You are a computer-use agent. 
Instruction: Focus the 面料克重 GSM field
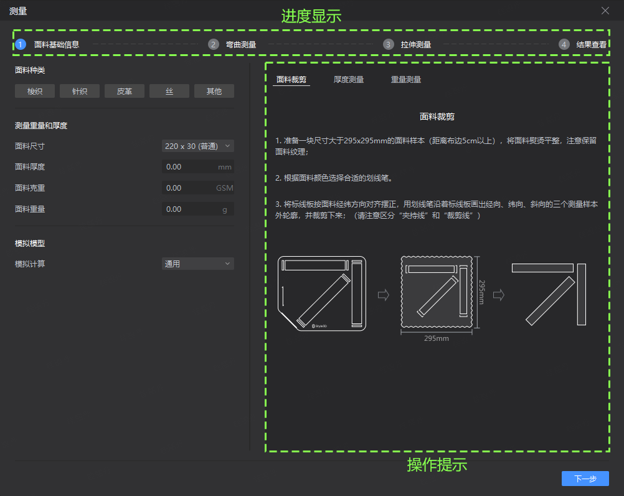tap(190, 188)
